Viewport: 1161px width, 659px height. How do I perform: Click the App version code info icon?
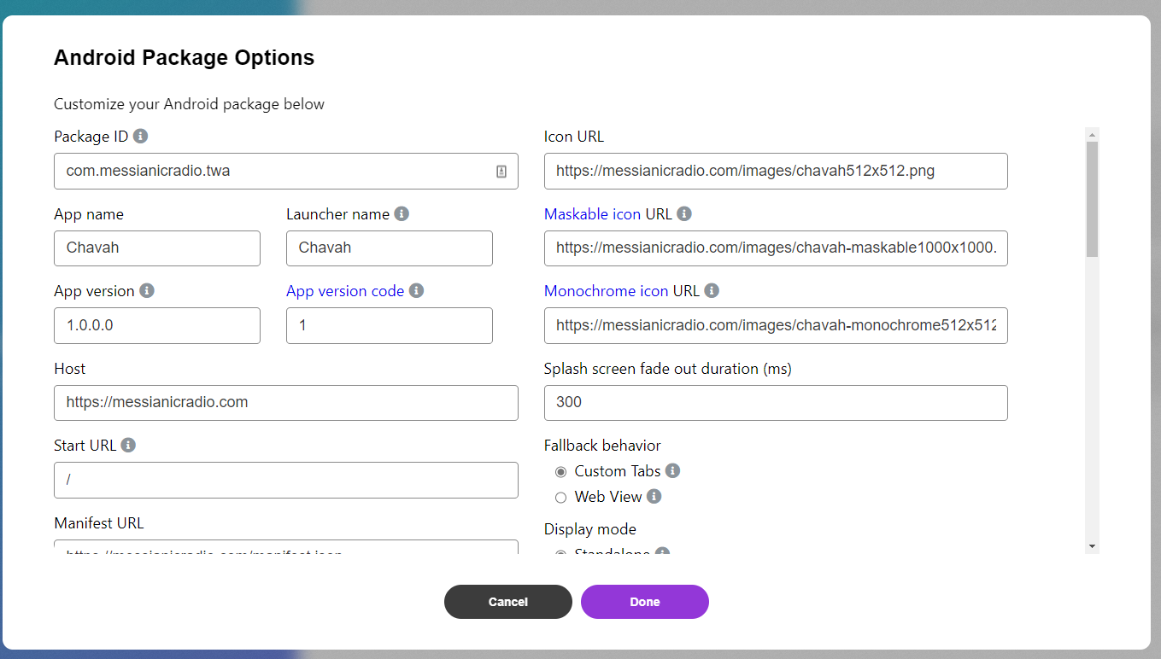coord(416,290)
